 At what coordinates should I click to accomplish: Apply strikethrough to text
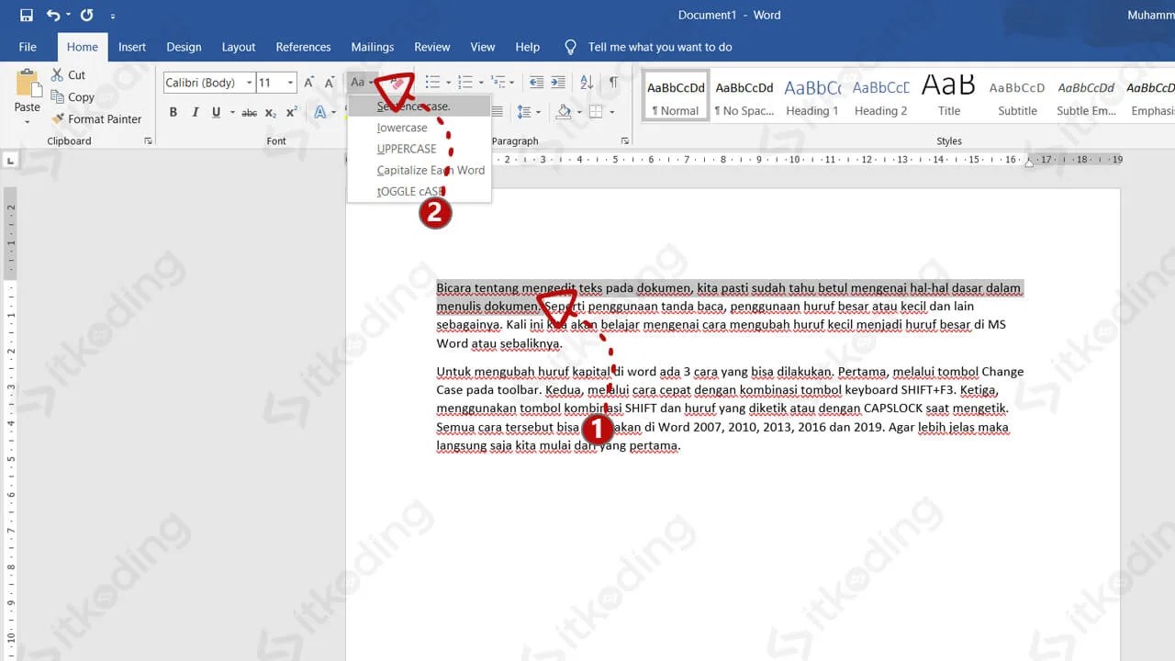point(249,111)
